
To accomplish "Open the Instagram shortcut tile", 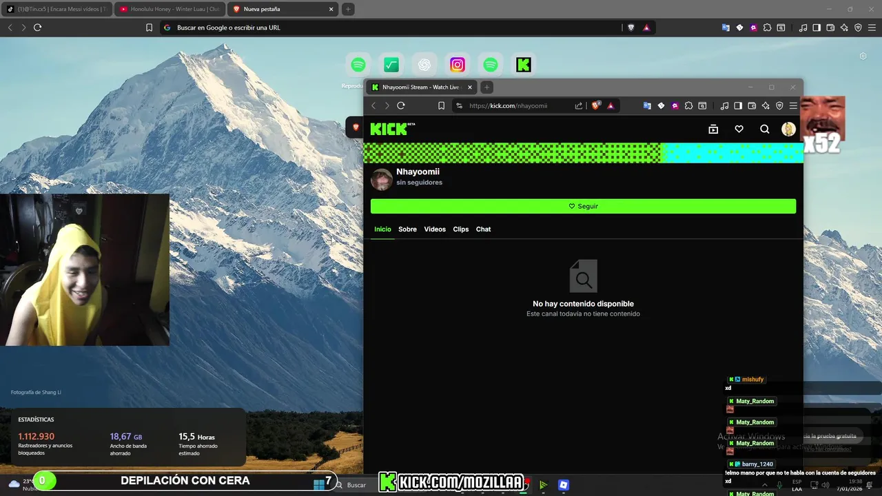I will coord(458,65).
